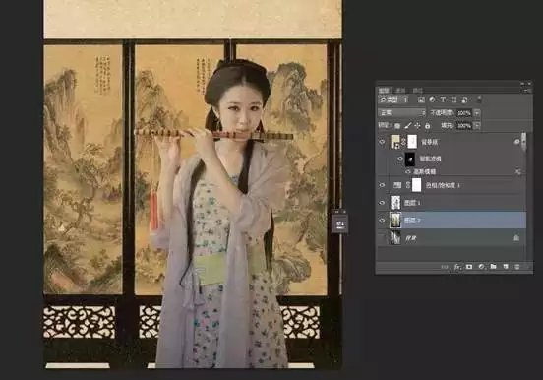Image resolution: width=543 pixels, height=380 pixels.
Task: Open the 不透明度 slider arrow
Action: [x=477, y=112]
